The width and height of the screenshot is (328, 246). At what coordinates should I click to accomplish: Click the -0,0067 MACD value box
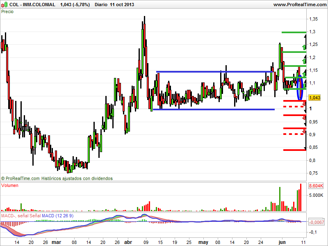(x=317, y=222)
